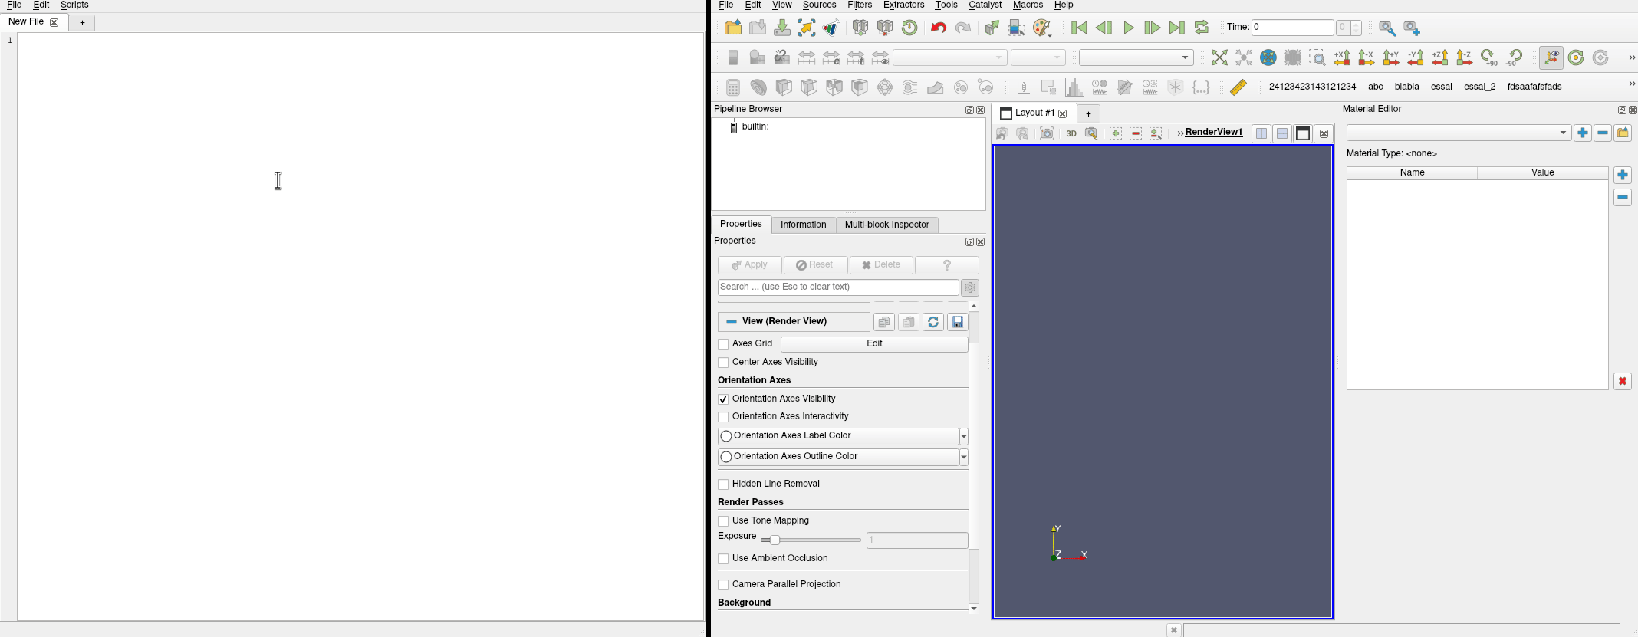
Task: Open the Orientation Axes Label Color dropdown arrow
Action: coord(964,437)
